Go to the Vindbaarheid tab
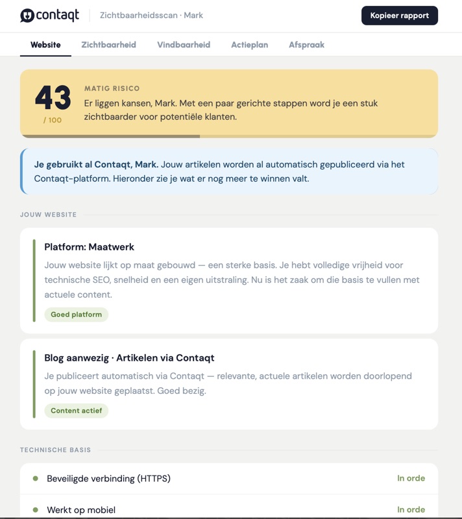Screen dimensions: 462x519 point(184,45)
